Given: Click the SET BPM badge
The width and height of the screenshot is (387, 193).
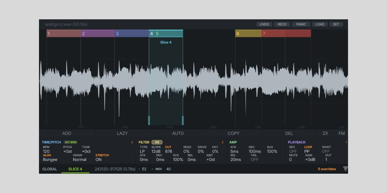Looking at the screenshot, I should (70, 142).
